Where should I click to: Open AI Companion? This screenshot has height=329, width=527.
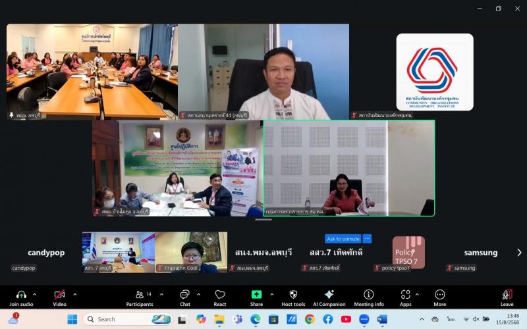329,299
